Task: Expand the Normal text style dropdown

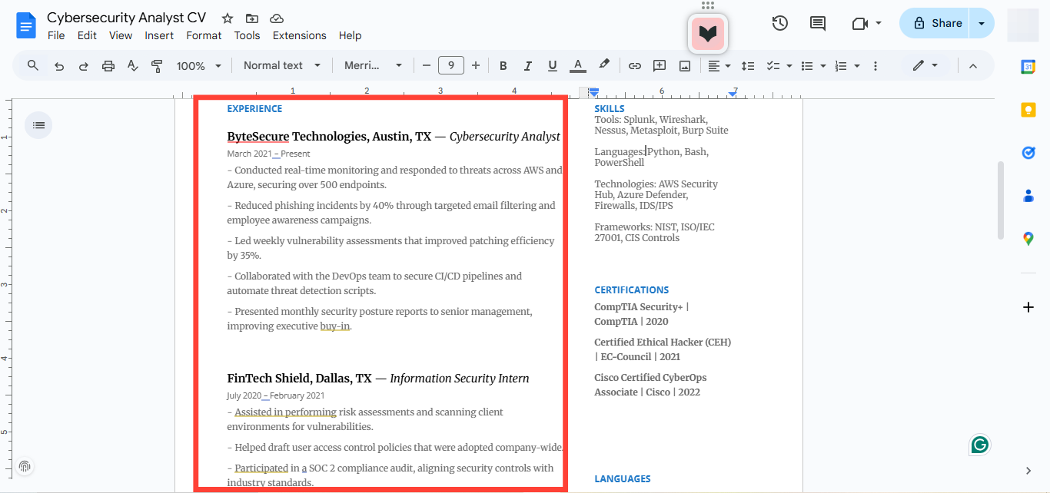Action: 281,66
